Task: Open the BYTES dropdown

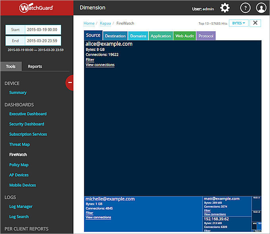Action: point(239,23)
